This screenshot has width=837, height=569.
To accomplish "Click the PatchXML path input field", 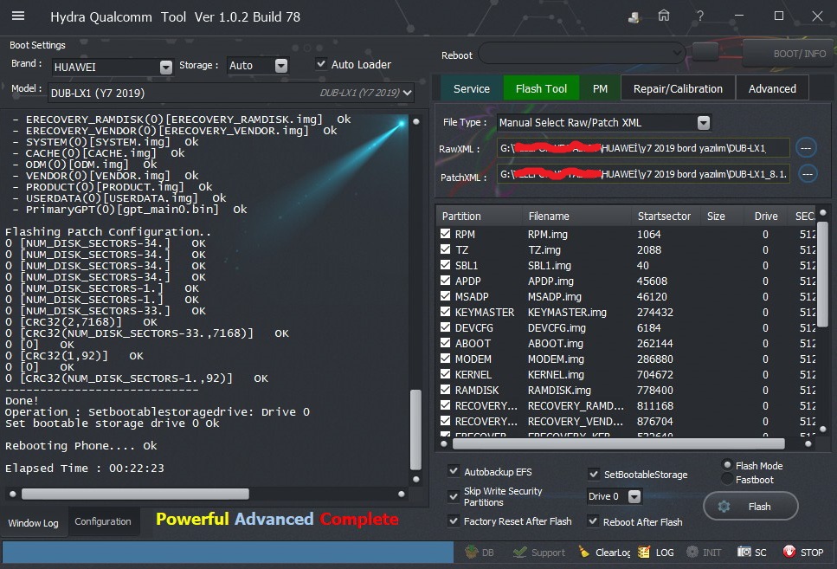I will coord(643,173).
